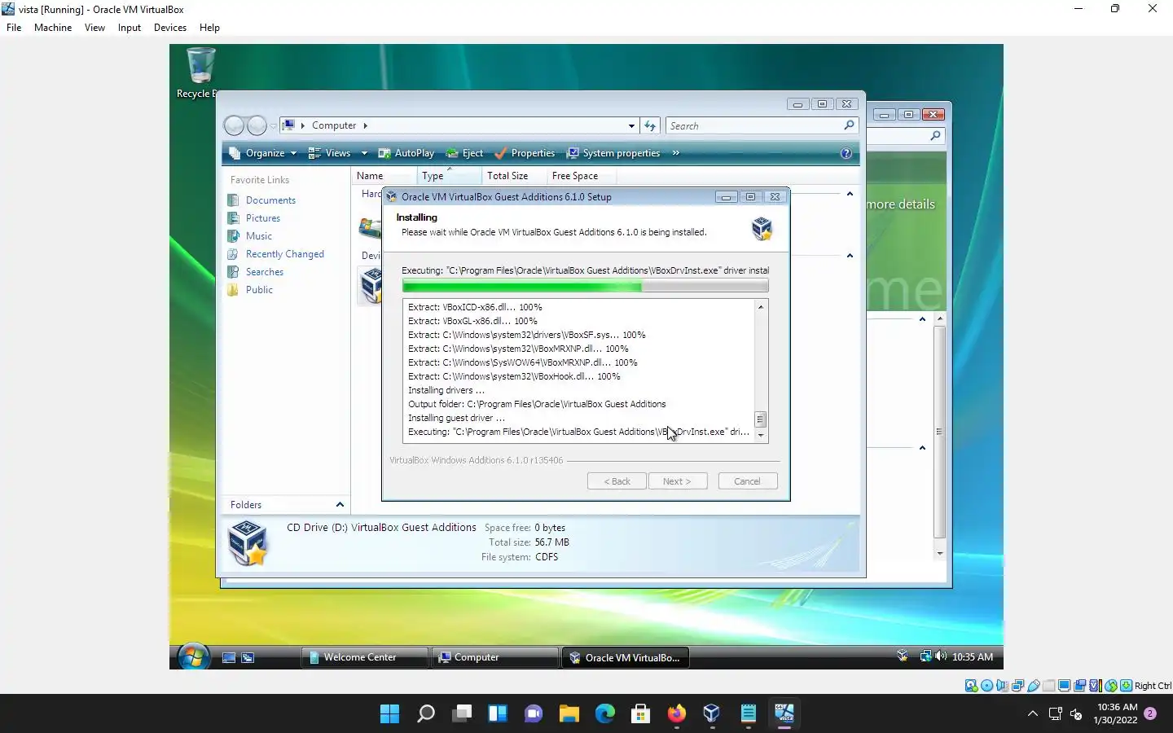This screenshot has width=1173, height=733.
Task: Collapse the Devices with Removable Storage group arrow
Action: [850, 256]
